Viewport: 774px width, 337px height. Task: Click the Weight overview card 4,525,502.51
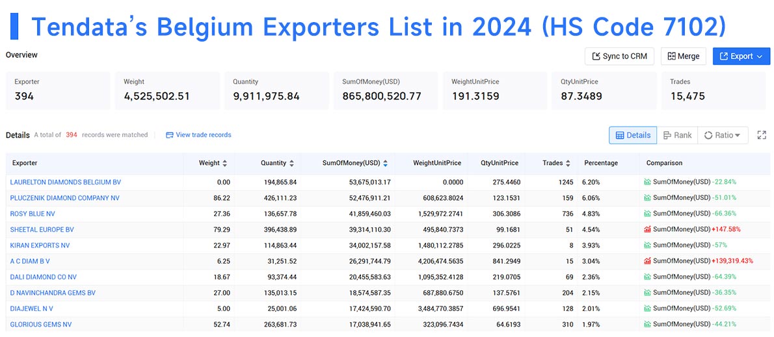click(167, 91)
